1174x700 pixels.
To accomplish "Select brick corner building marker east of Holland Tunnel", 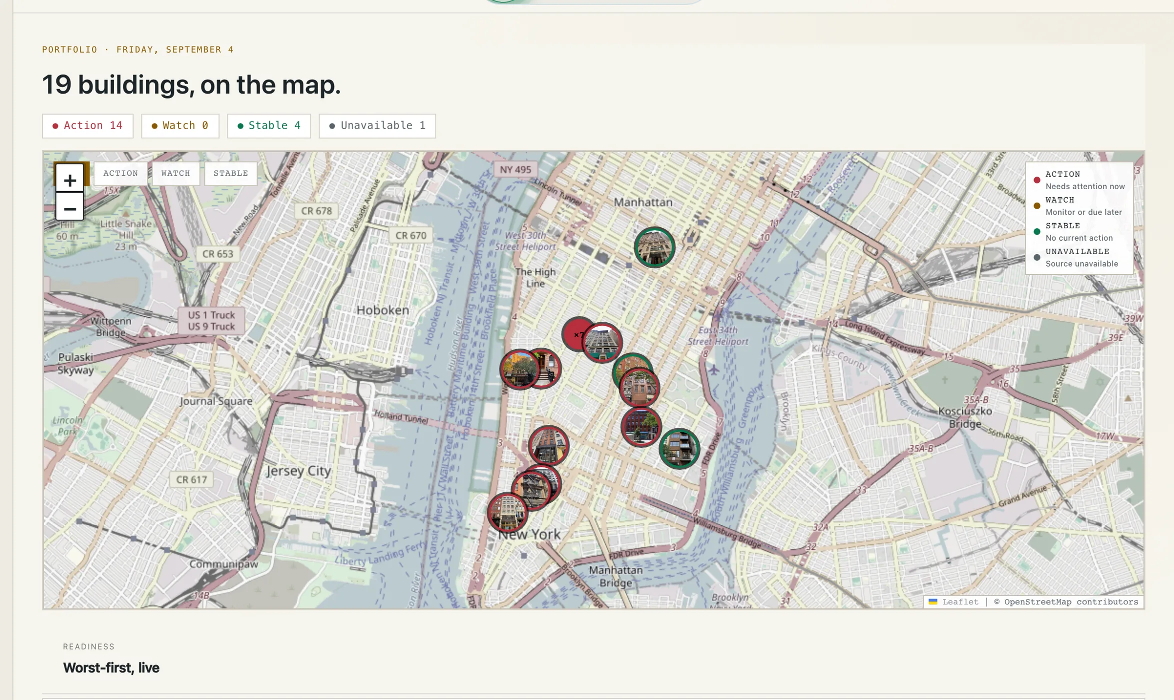I will (x=548, y=445).
